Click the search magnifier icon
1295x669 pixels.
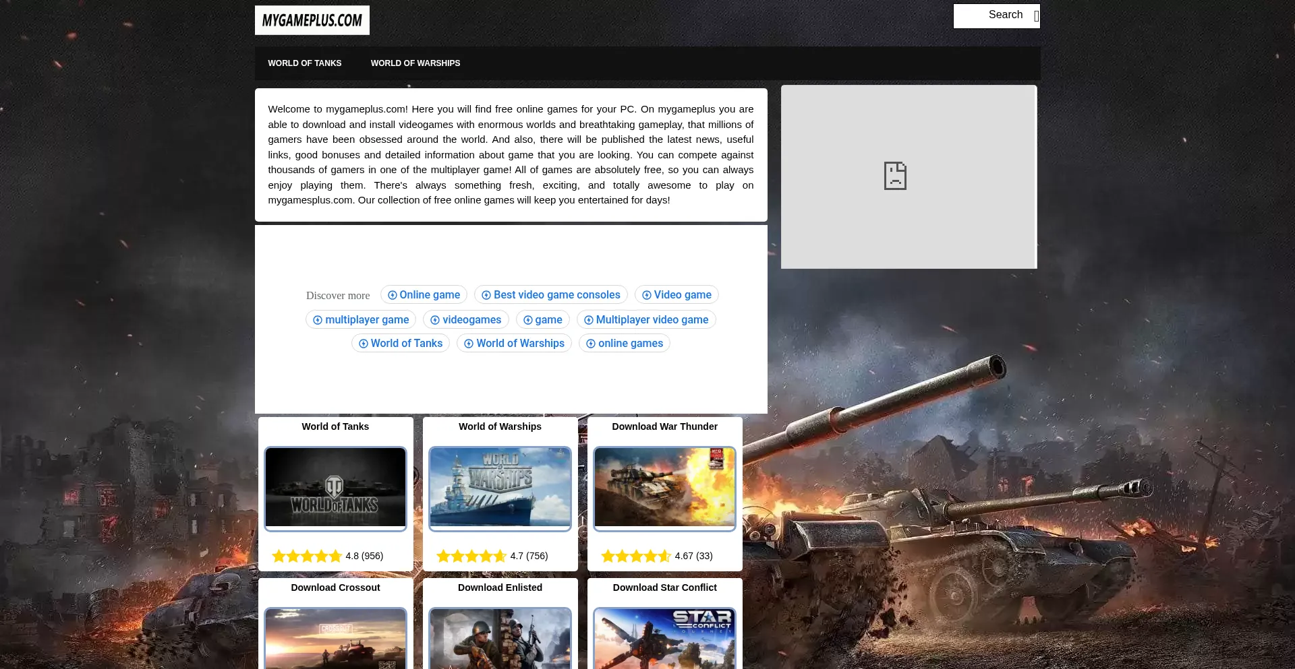tap(1036, 16)
